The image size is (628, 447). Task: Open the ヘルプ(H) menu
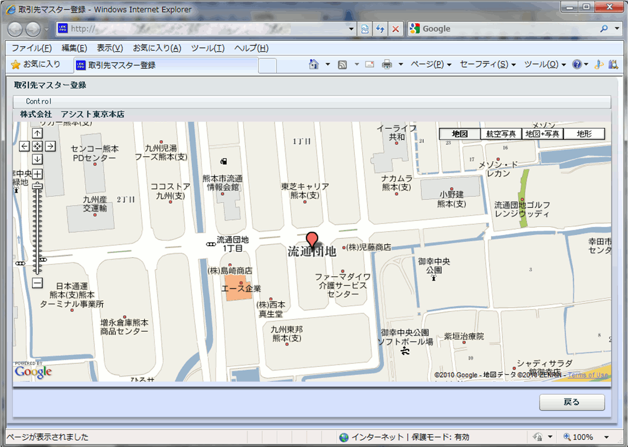coord(251,48)
